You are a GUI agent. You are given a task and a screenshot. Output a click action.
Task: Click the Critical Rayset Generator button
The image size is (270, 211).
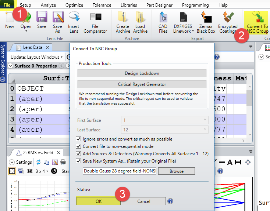pos(142,84)
